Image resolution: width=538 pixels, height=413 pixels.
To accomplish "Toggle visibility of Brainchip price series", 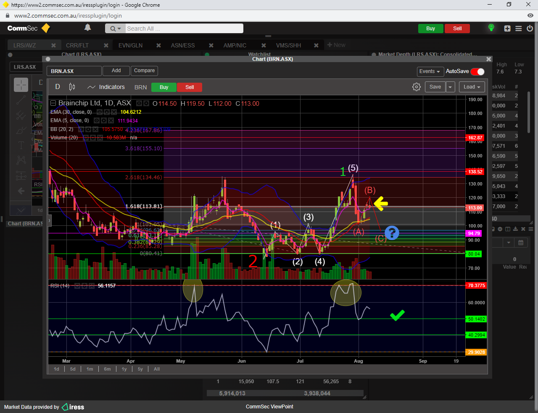I will point(139,103).
